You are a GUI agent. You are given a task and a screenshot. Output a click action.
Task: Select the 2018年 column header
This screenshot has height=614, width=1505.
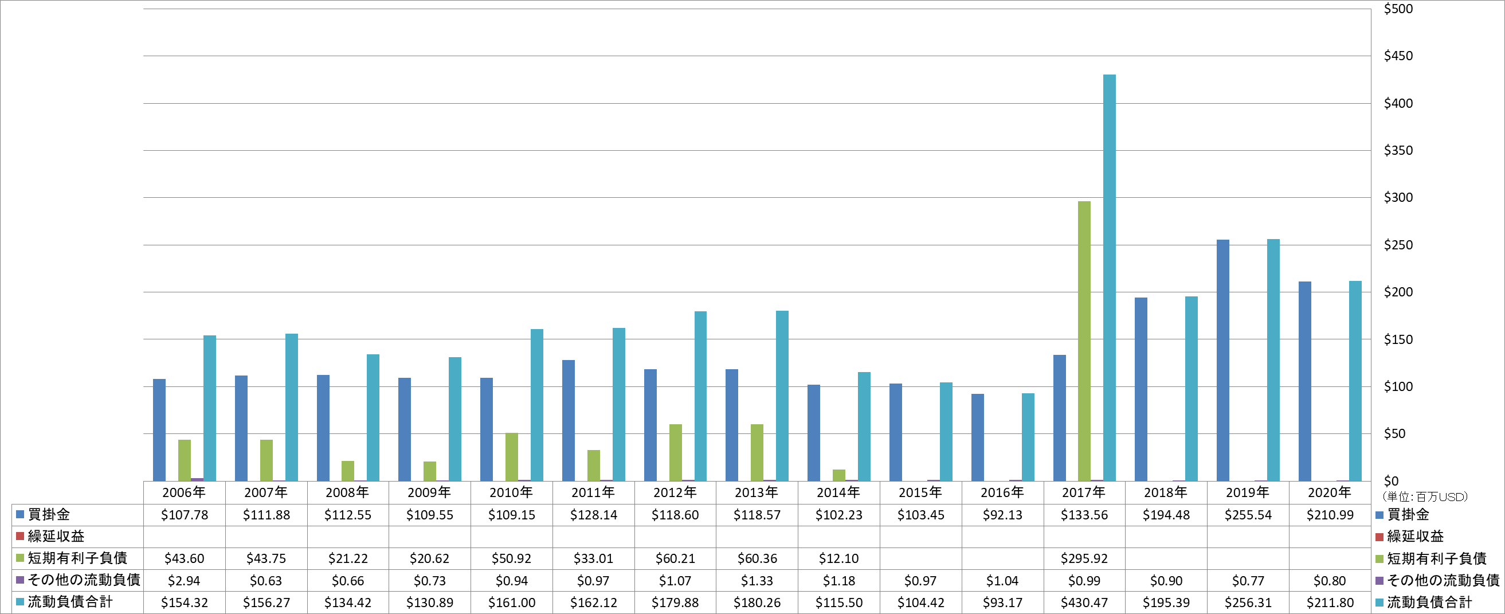pos(1166,492)
